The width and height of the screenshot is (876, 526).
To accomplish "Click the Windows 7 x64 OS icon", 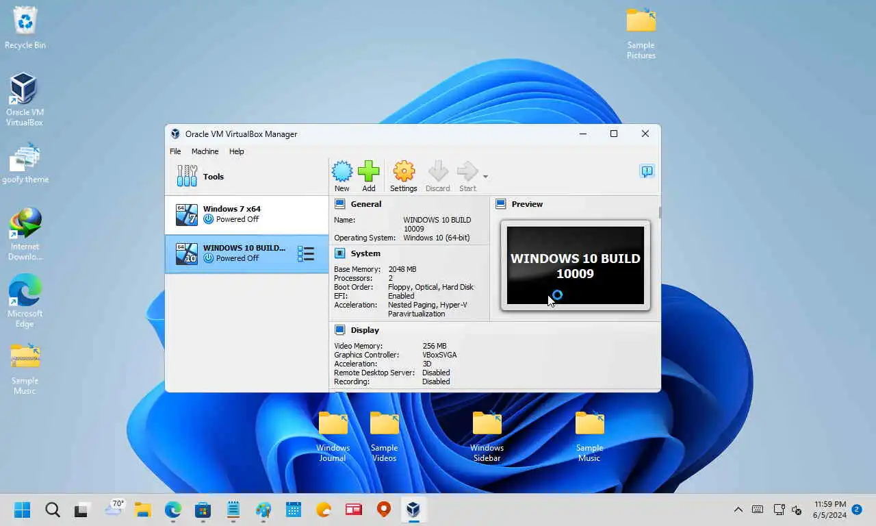I will (187, 214).
